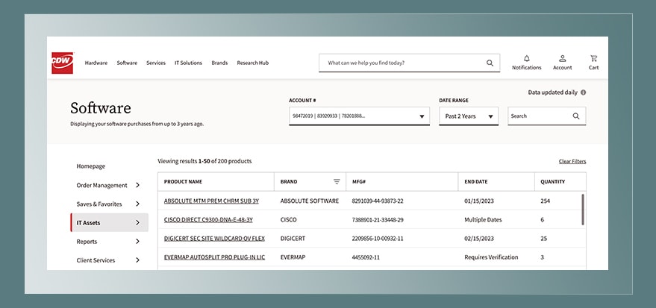
Task: Open CISCO DIRECT C9300-DNA-E-48-3Y product
Action: pyautogui.click(x=208, y=220)
